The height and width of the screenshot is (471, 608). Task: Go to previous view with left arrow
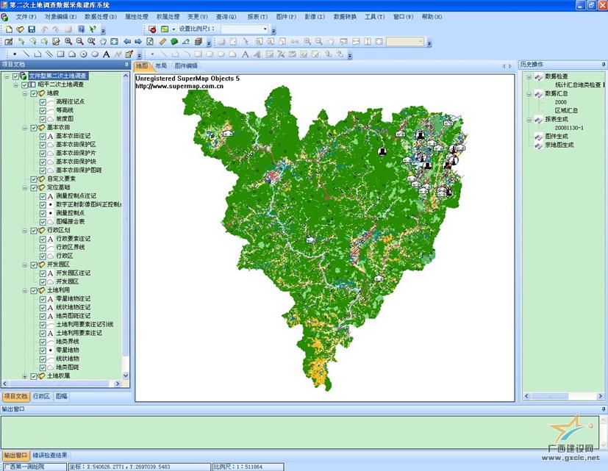(127, 41)
